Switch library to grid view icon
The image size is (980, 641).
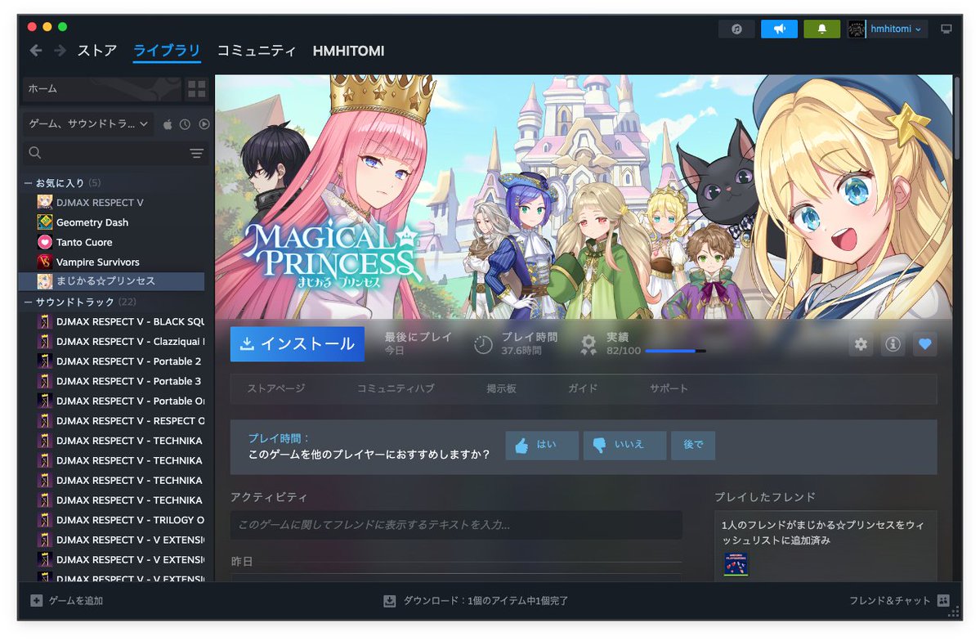click(197, 89)
